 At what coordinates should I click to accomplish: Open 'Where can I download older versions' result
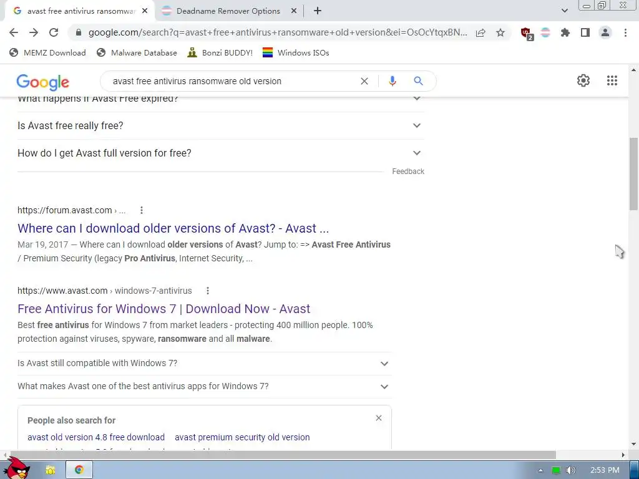173,228
